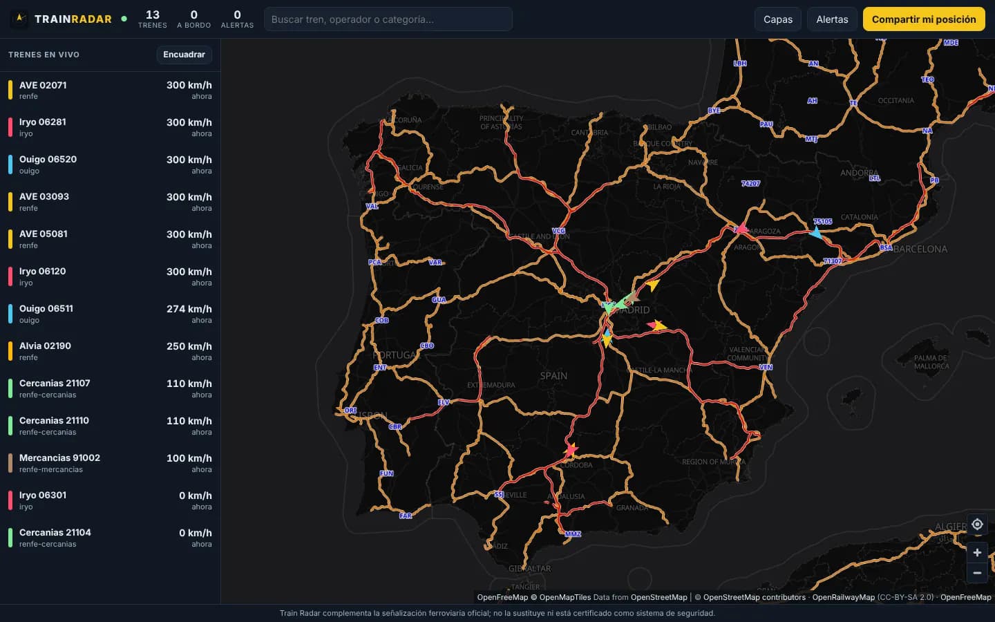Click the 75105 station label on map
The height and width of the screenshot is (622, 995).
click(822, 221)
